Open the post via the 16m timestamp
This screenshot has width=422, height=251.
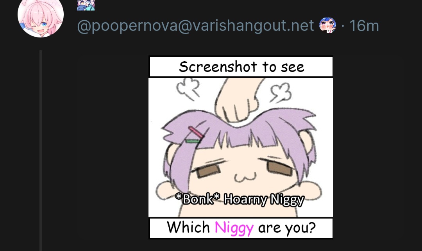click(x=364, y=26)
